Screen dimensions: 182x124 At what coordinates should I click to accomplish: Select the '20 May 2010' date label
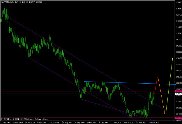click(x=153, y=123)
